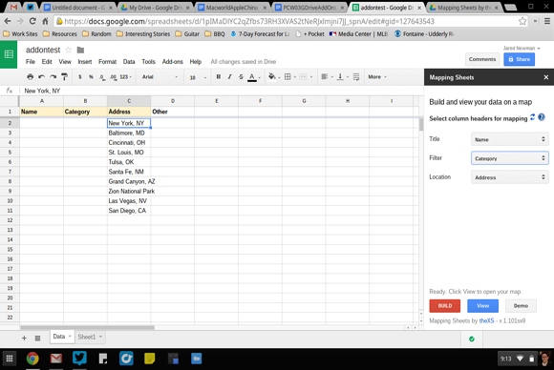Bookmark this page with the star

pyautogui.click(x=522, y=21)
